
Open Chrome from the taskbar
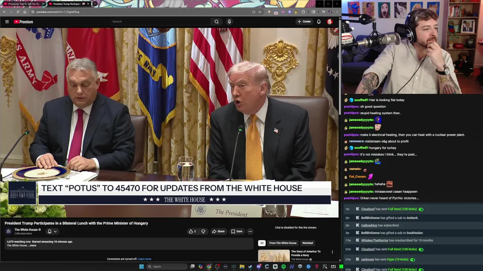click(x=209, y=266)
